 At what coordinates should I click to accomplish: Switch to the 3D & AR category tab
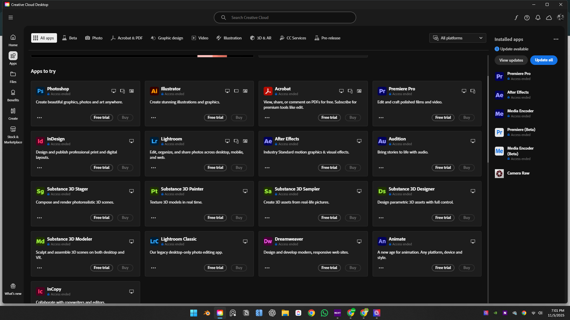pyautogui.click(x=261, y=38)
